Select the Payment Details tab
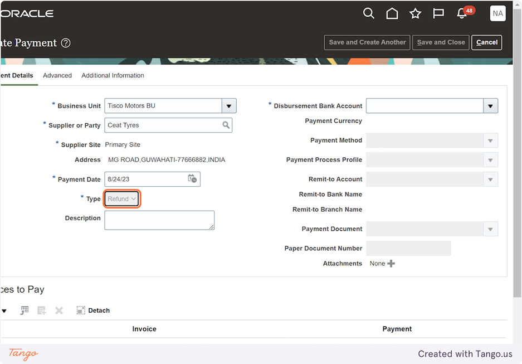The width and height of the screenshot is (522, 364). pyautogui.click(x=17, y=76)
